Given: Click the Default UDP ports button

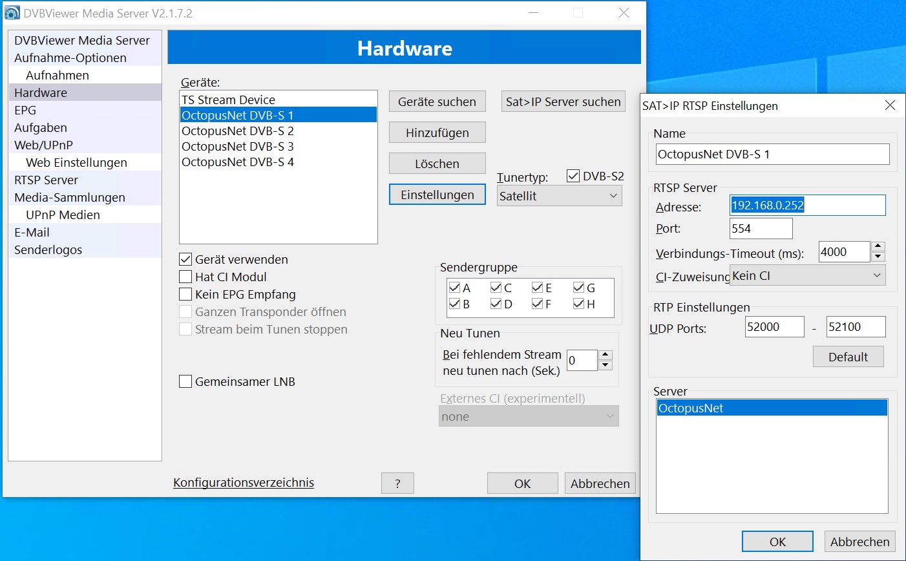Looking at the screenshot, I should pyautogui.click(x=848, y=357).
